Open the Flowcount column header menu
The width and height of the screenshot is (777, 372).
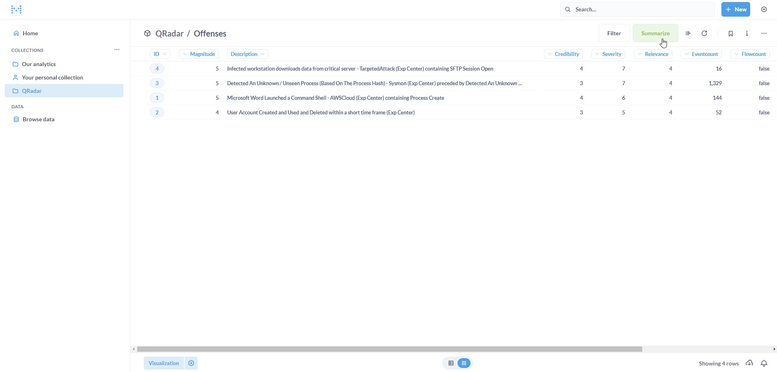coord(750,54)
